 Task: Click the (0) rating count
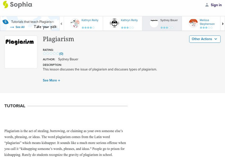(61, 54)
